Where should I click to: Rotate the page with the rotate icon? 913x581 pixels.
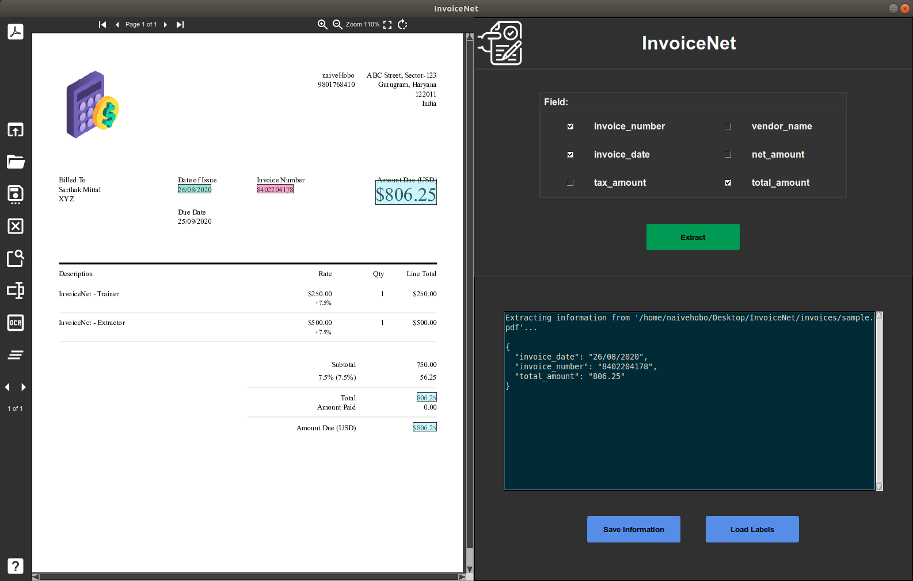pos(402,25)
